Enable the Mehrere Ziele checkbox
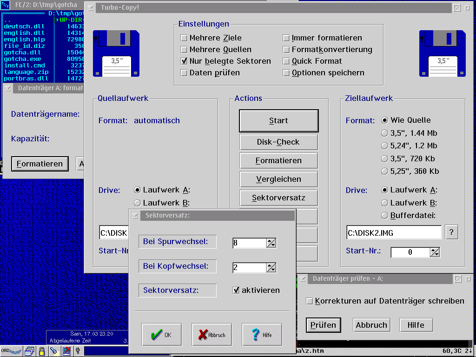 pyautogui.click(x=184, y=38)
